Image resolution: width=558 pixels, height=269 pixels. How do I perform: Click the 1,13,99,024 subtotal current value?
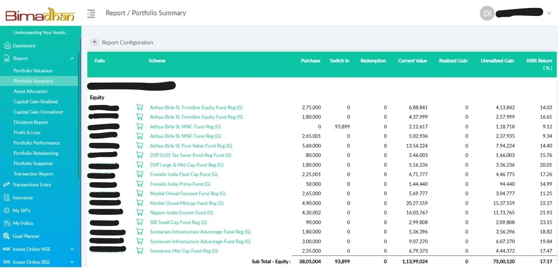(415, 261)
